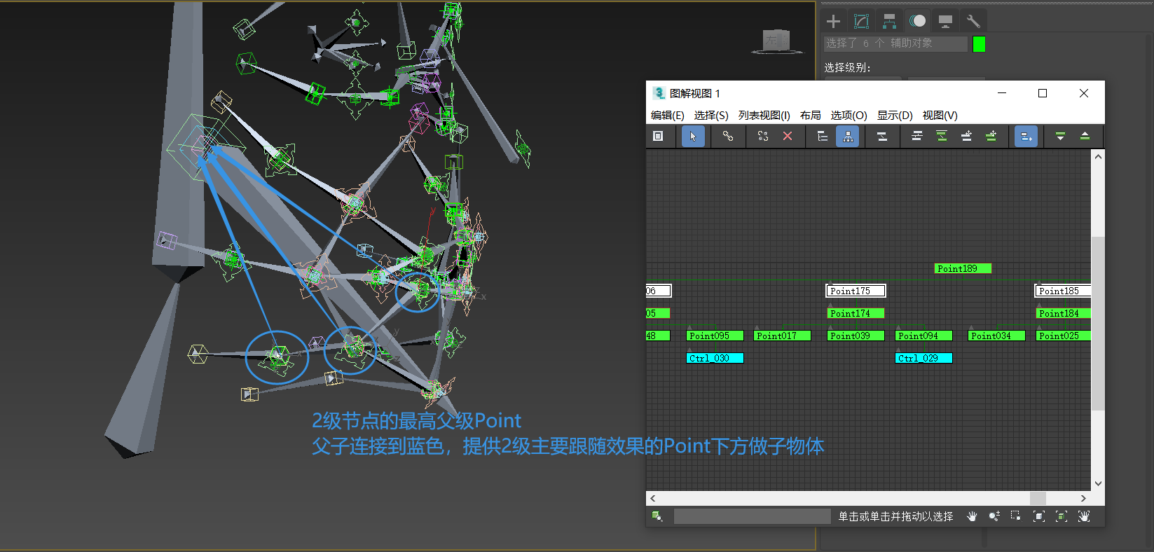The image size is (1154, 552).
Task: Delete objects with the red X icon
Action: (788, 137)
